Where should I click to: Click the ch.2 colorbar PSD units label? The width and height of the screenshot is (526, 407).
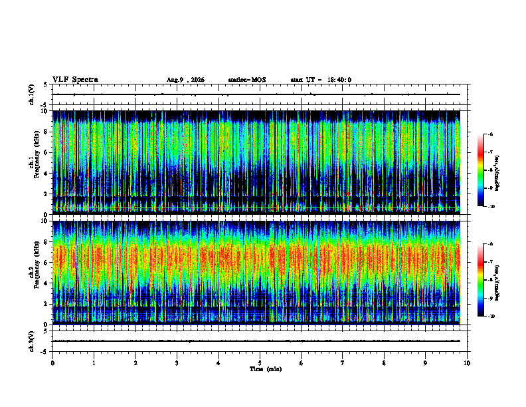497,283
